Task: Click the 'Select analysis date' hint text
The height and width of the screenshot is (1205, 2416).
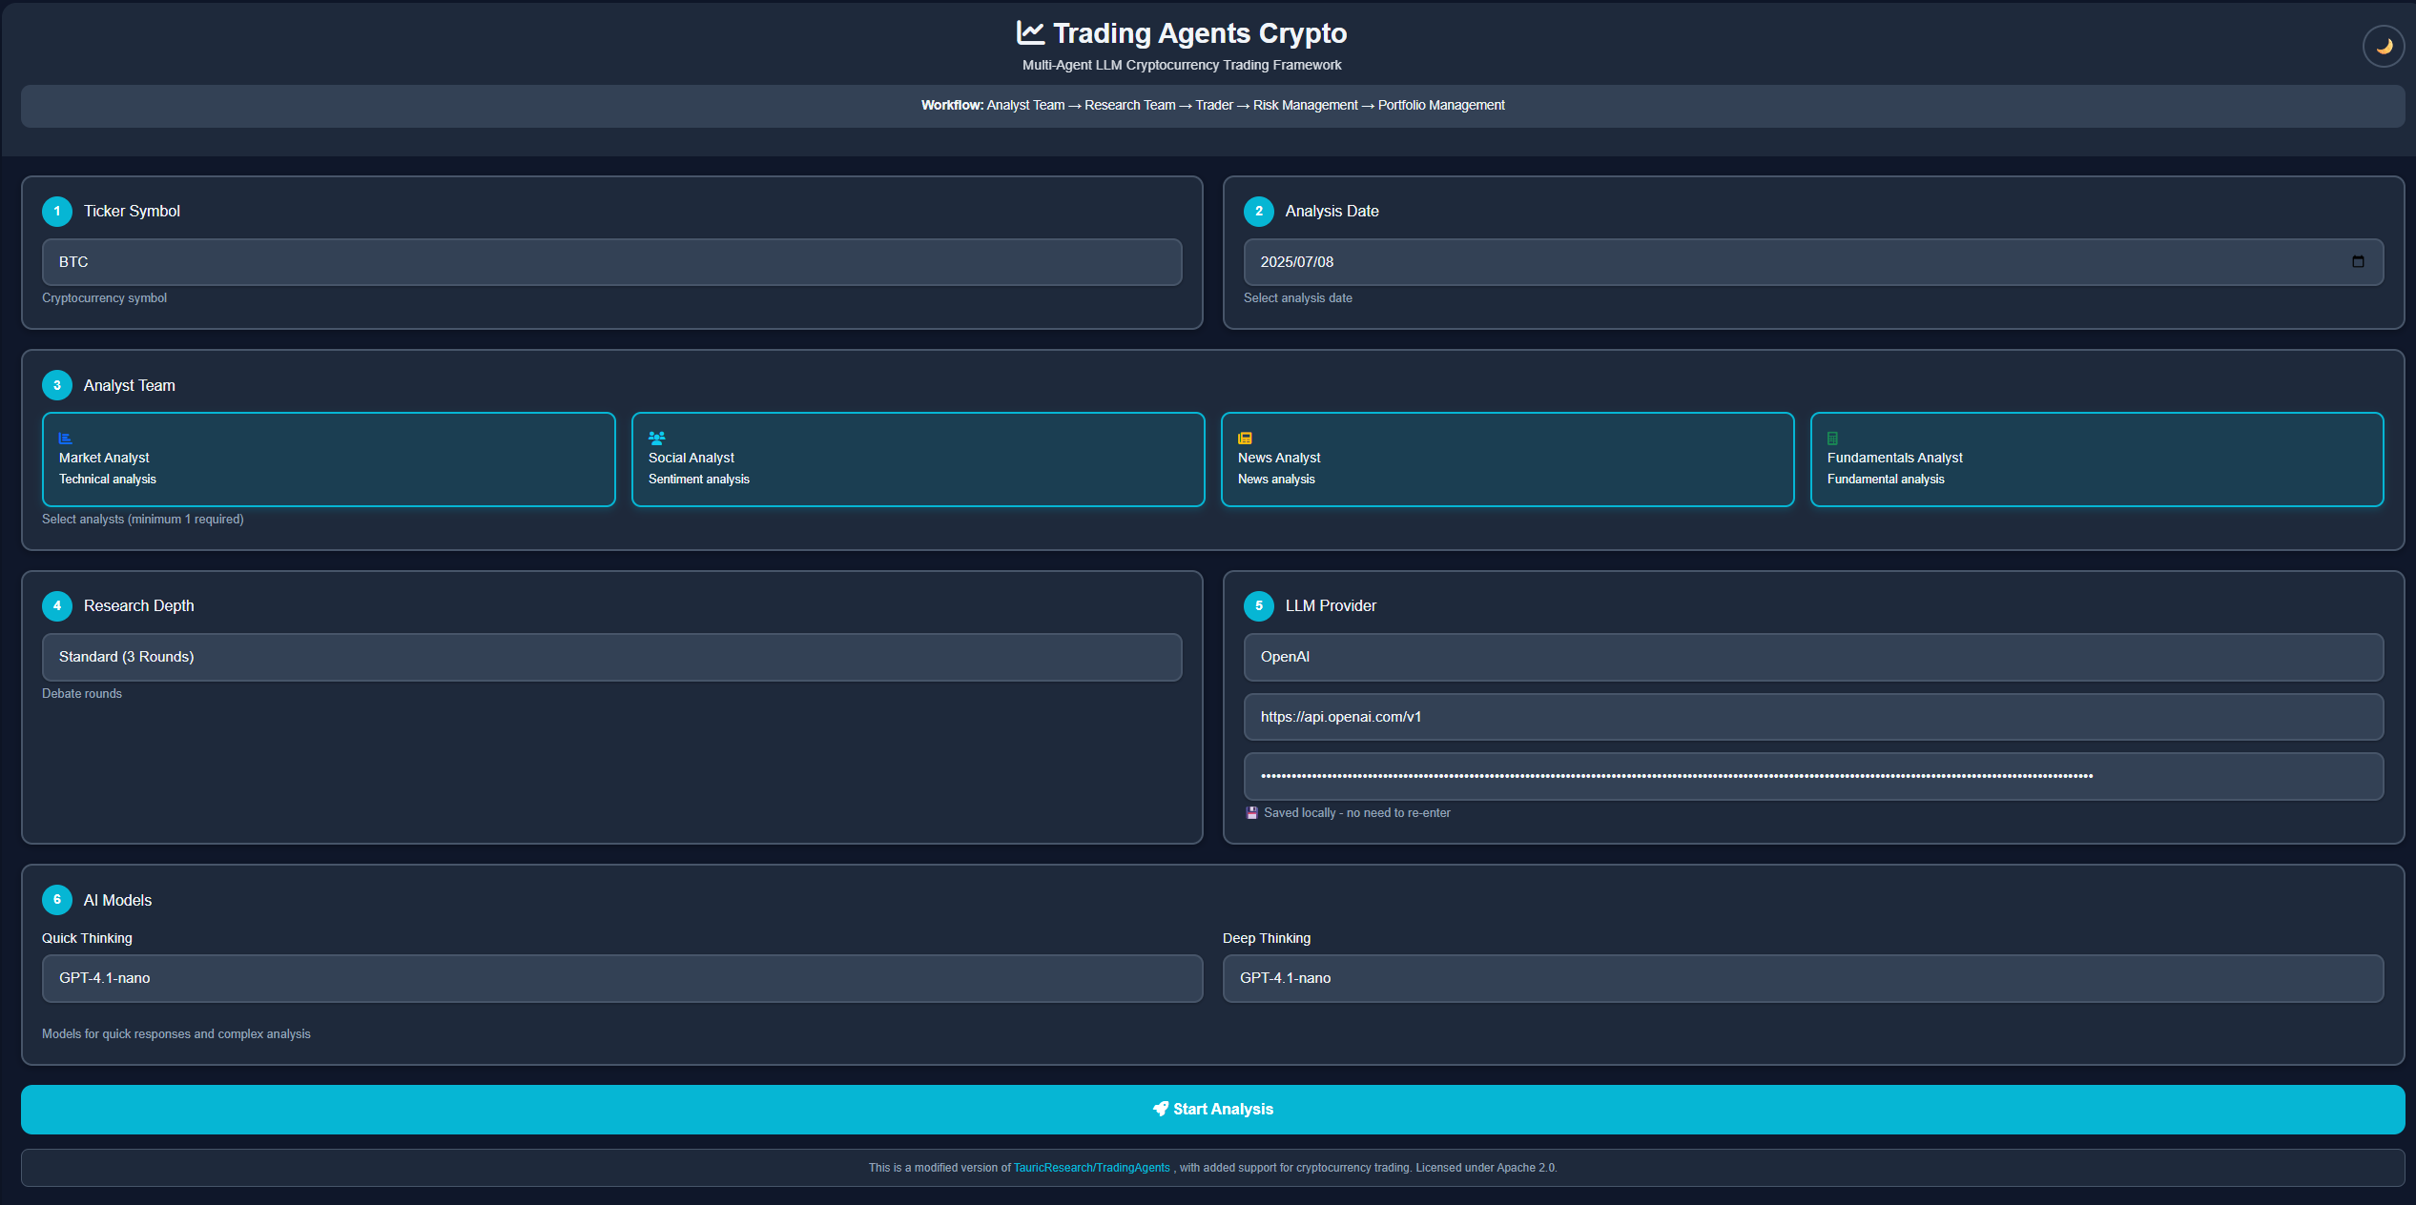Action: point(1298,298)
